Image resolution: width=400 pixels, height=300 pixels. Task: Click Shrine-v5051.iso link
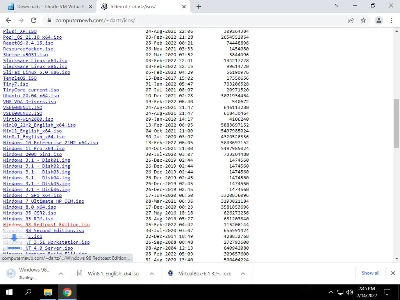[25, 55]
